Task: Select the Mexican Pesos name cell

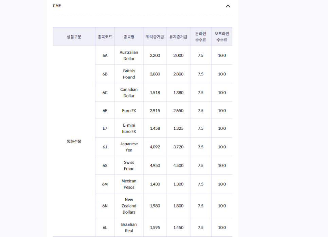Action: tap(129, 184)
